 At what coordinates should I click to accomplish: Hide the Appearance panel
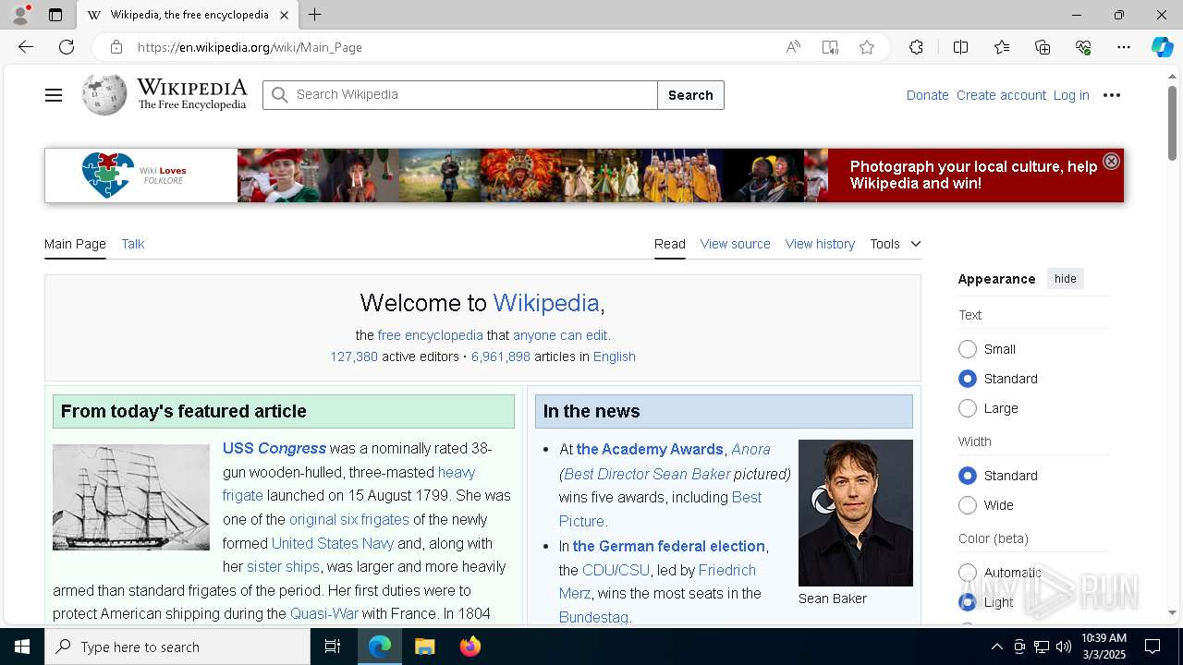[x=1066, y=279]
